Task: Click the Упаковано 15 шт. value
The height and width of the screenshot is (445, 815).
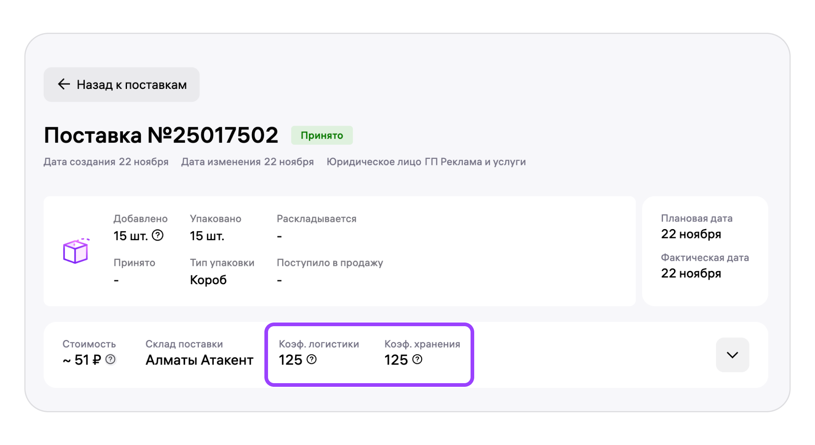Action: (x=207, y=236)
